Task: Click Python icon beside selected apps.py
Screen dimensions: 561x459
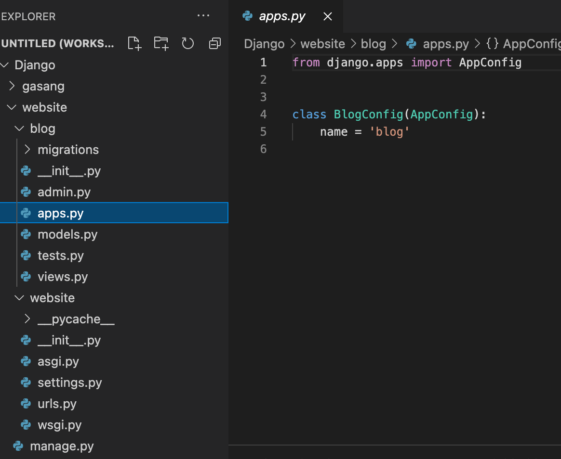Action: (26, 213)
